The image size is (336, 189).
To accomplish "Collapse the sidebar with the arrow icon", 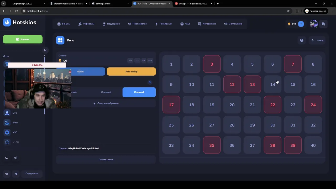I will tap(45, 50).
